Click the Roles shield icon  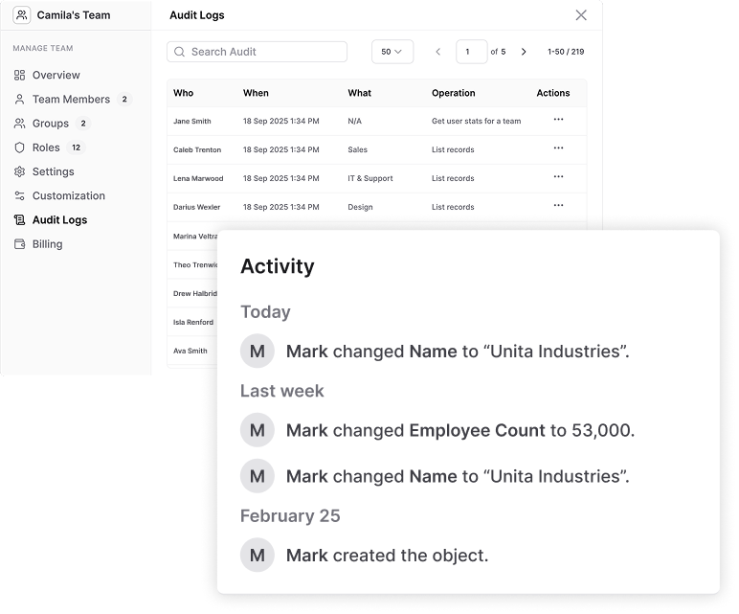tap(20, 148)
